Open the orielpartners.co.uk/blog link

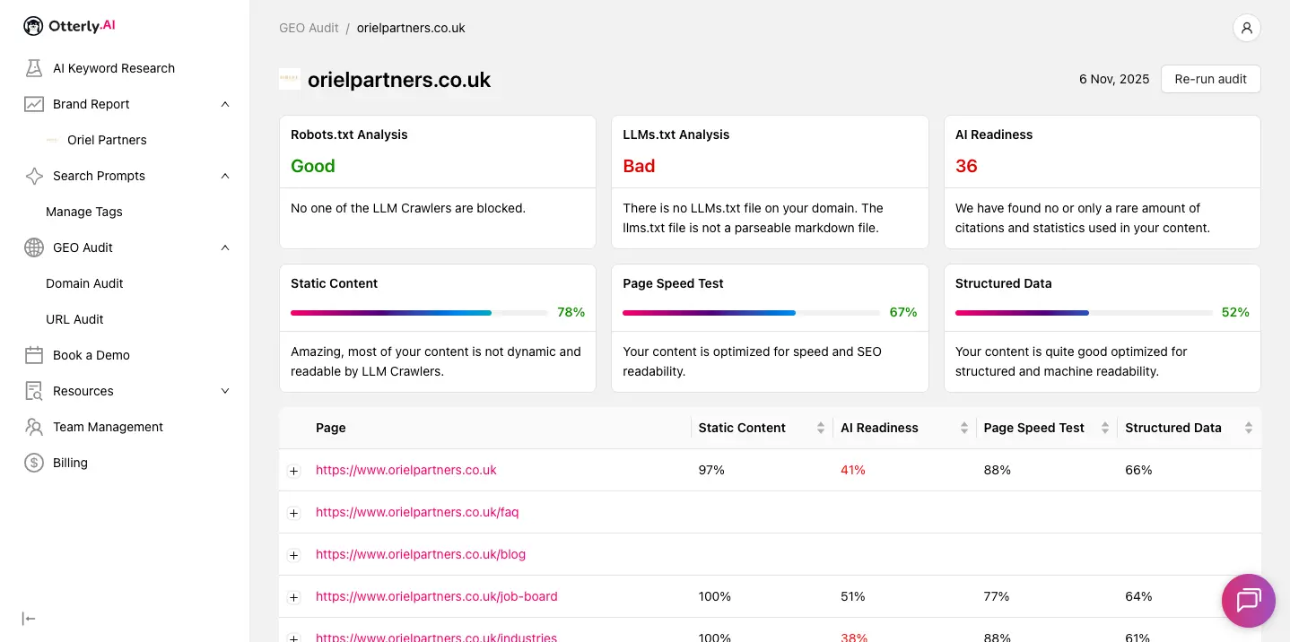pyautogui.click(x=420, y=554)
